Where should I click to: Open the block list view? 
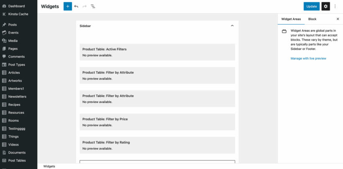click(x=93, y=6)
